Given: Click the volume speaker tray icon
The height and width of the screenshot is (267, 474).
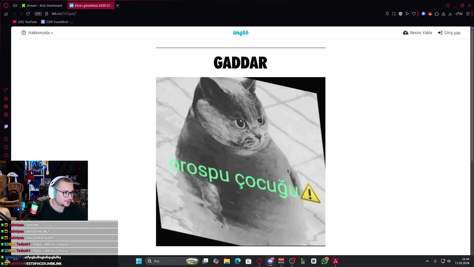Looking at the screenshot, I should (x=449, y=261).
